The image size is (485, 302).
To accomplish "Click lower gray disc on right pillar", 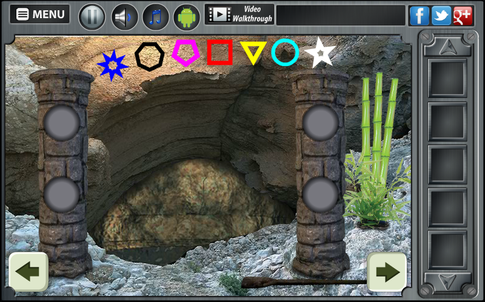I will (321, 195).
